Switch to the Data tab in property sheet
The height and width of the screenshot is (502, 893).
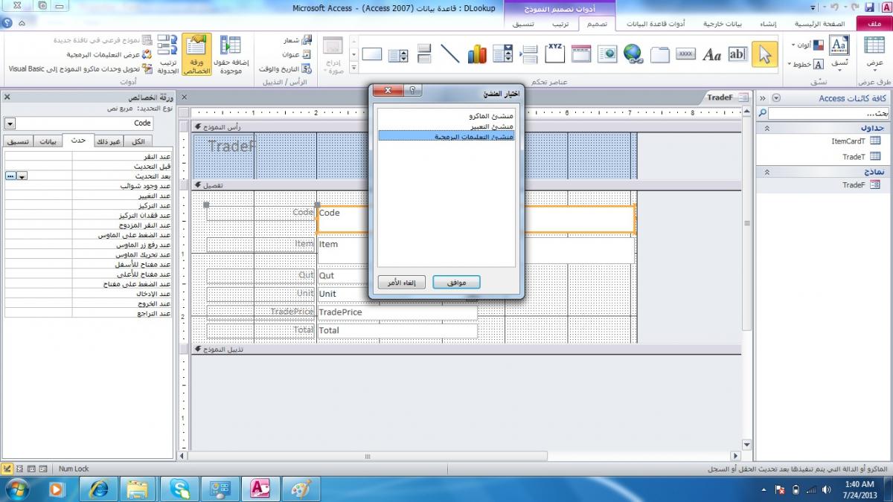tap(48, 141)
